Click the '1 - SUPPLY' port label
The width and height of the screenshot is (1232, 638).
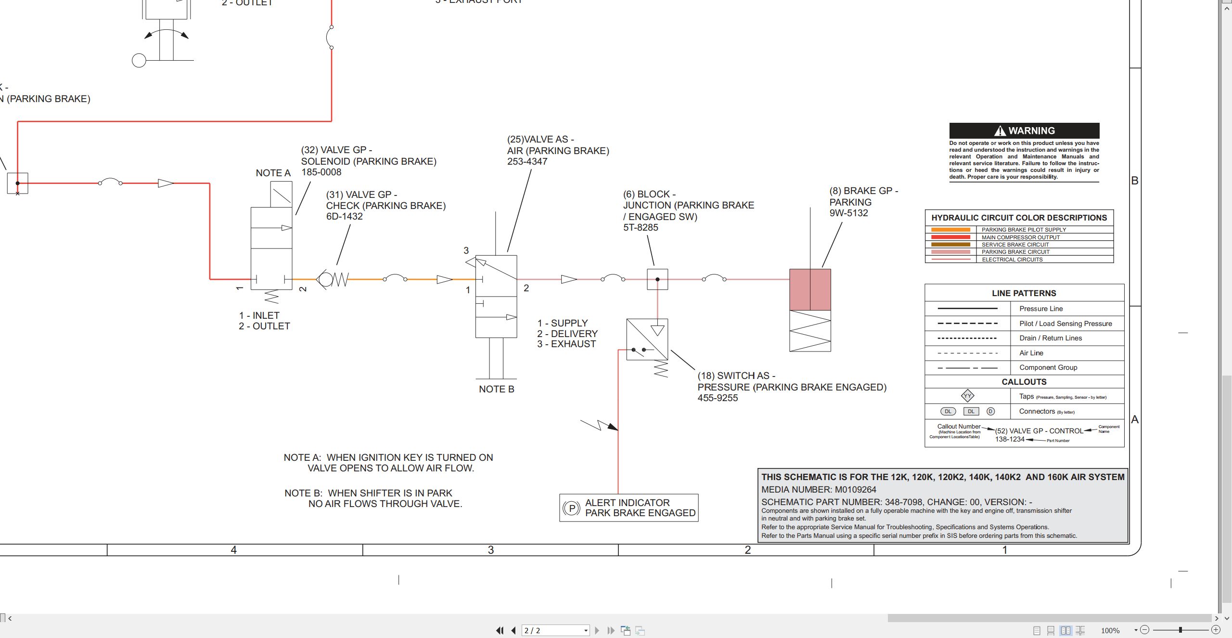[563, 323]
